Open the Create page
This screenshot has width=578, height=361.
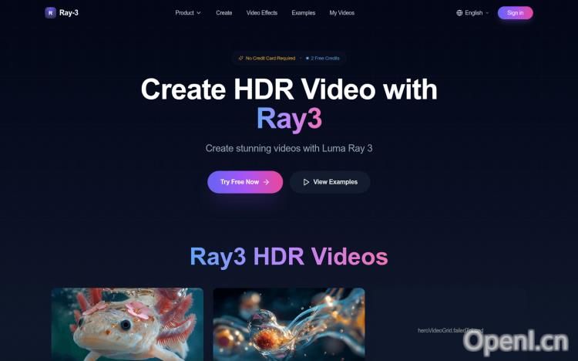click(223, 12)
